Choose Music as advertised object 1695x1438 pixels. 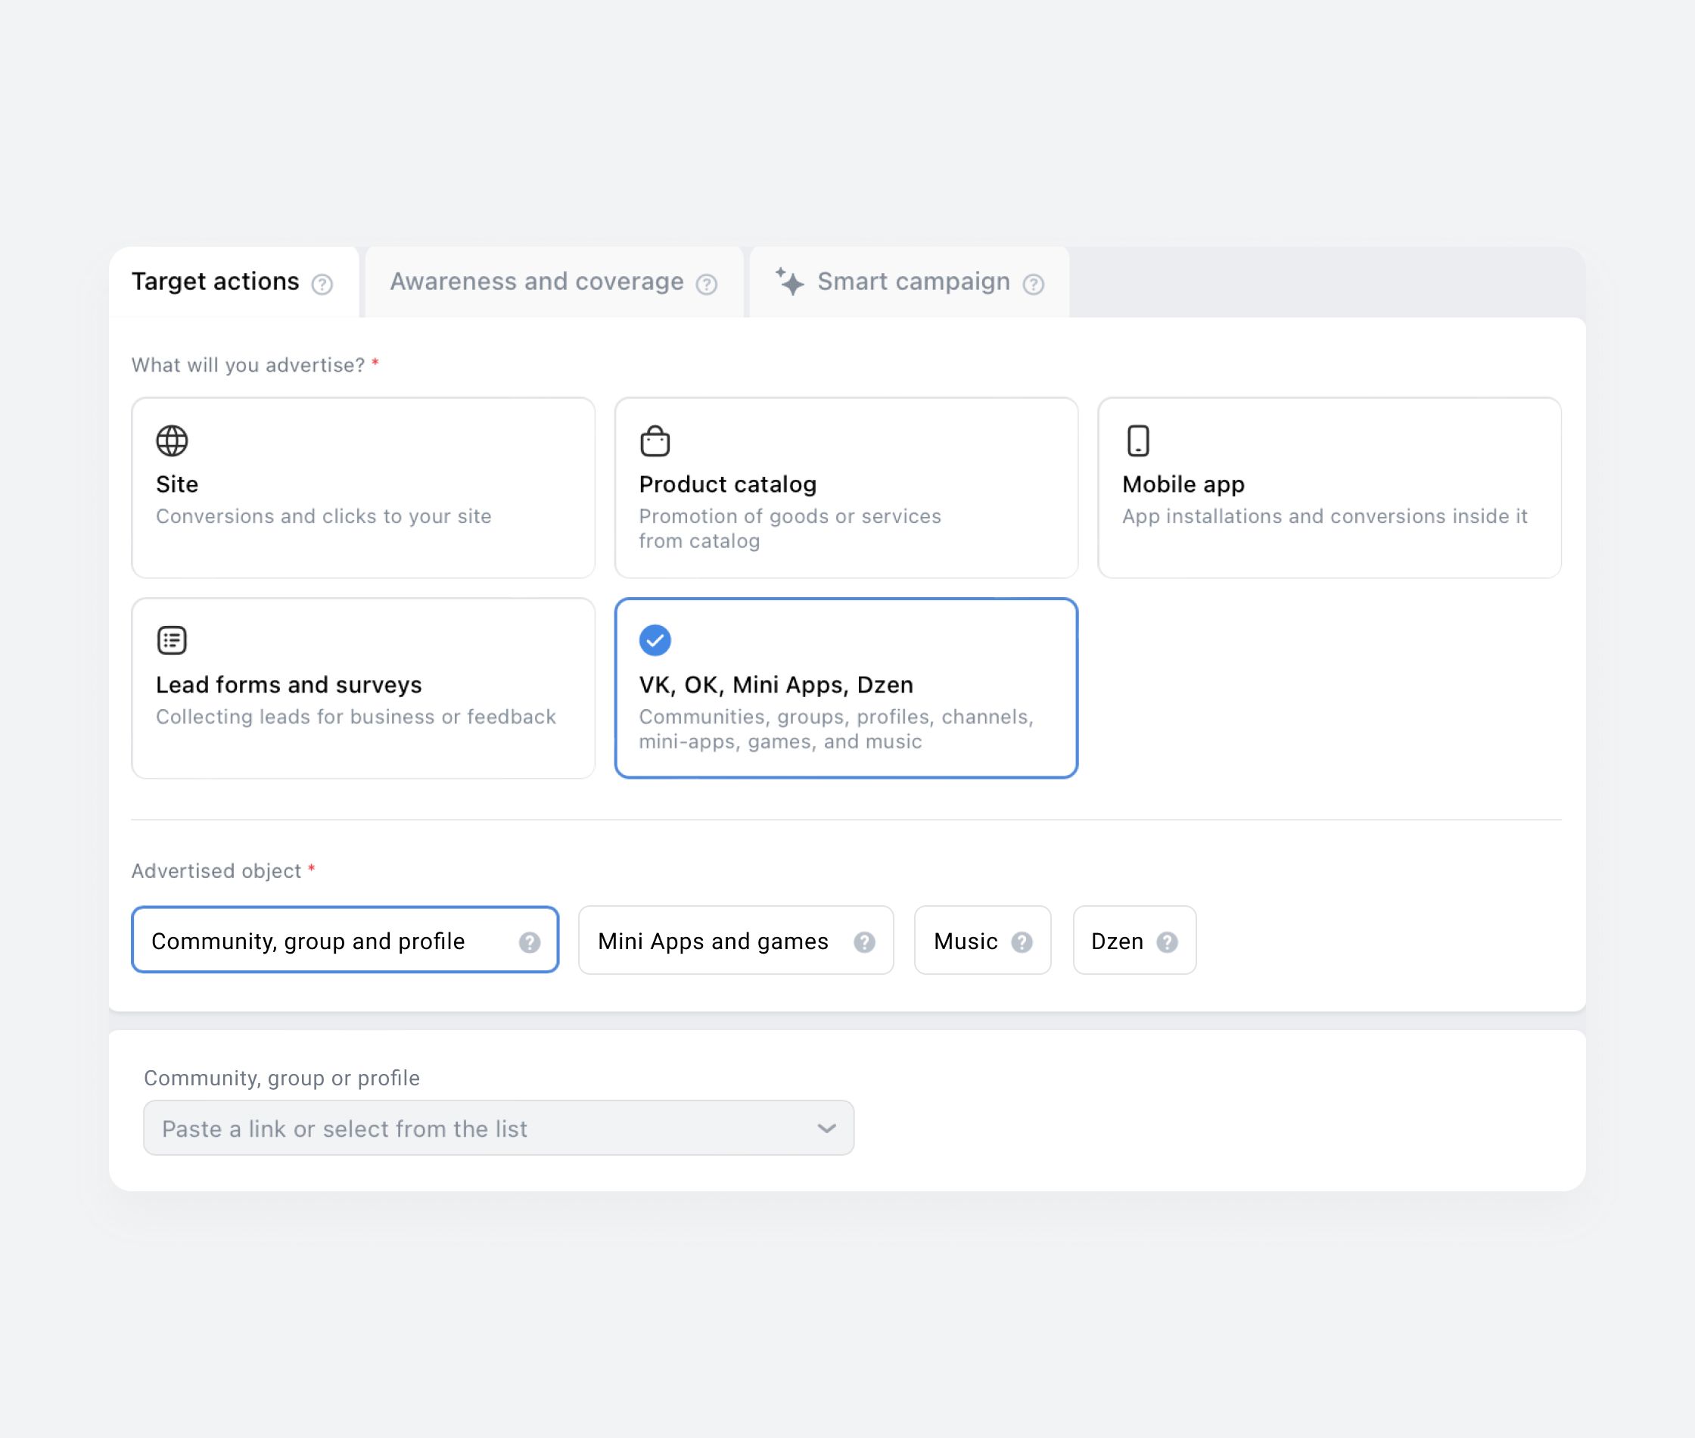(x=965, y=941)
